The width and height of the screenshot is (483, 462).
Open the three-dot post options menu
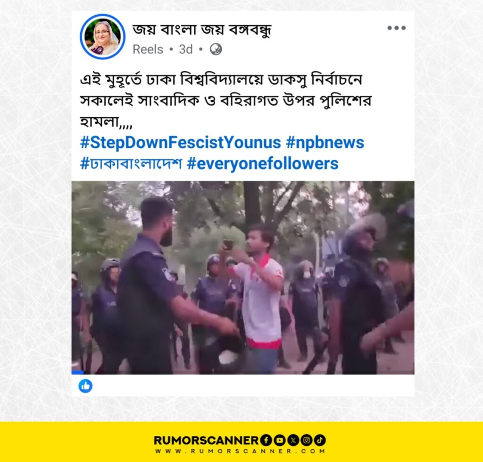[396, 28]
